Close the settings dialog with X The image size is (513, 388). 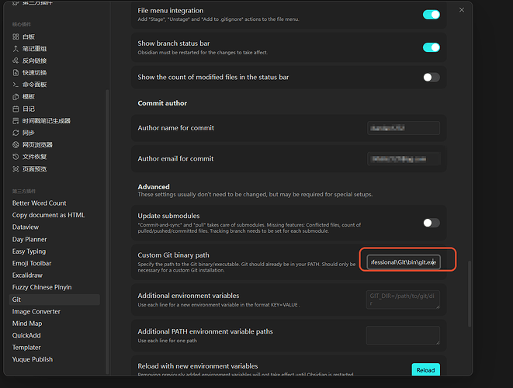(462, 10)
